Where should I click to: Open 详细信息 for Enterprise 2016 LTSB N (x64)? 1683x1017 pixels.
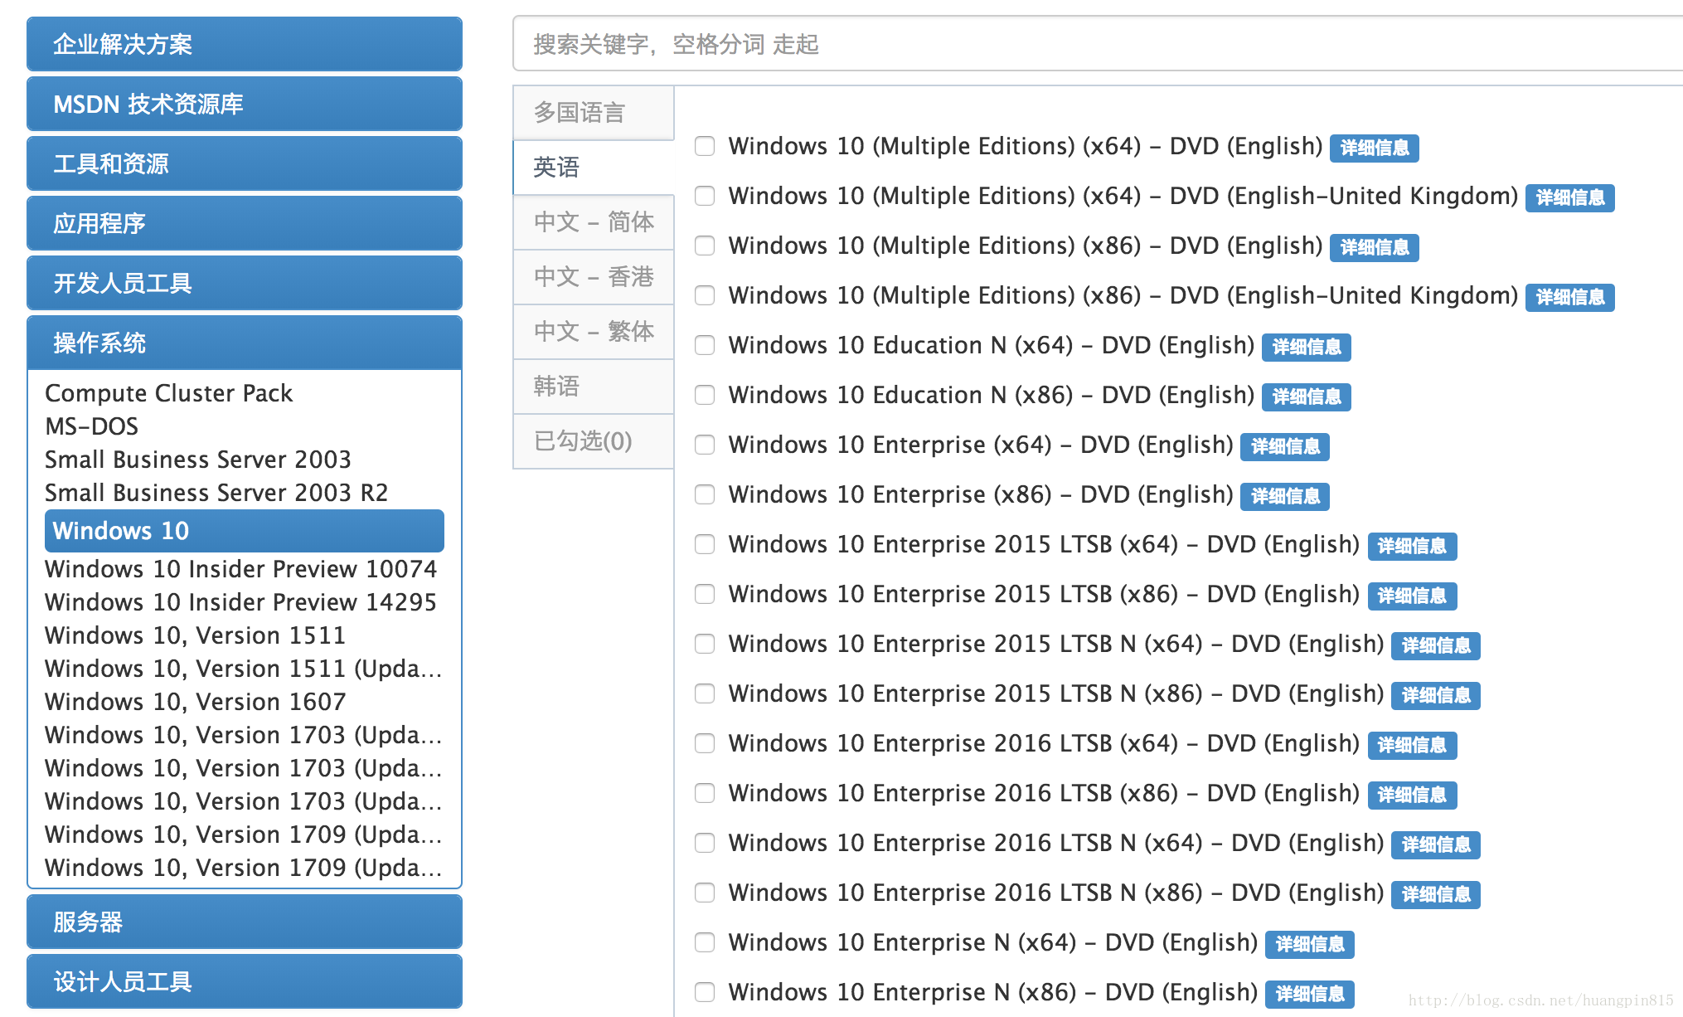1436,844
